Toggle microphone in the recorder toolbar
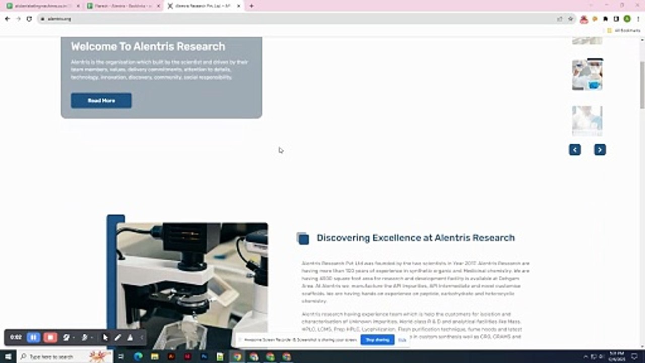Image resolution: width=645 pixels, height=363 pixels. [x=84, y=337]
